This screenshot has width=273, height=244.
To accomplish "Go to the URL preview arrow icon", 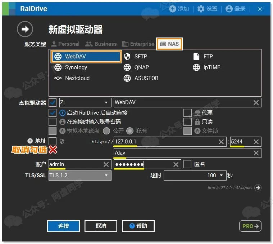I will 258,188.
